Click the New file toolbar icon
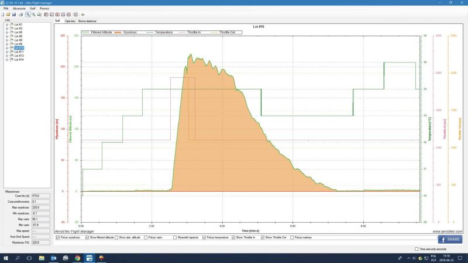This screenshot has width=468, height=263. (4, 14)
